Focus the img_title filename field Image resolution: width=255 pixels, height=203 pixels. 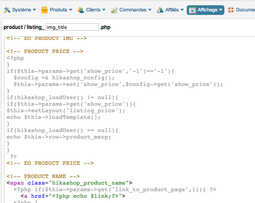pyautogui.click(x=72, y=27)
